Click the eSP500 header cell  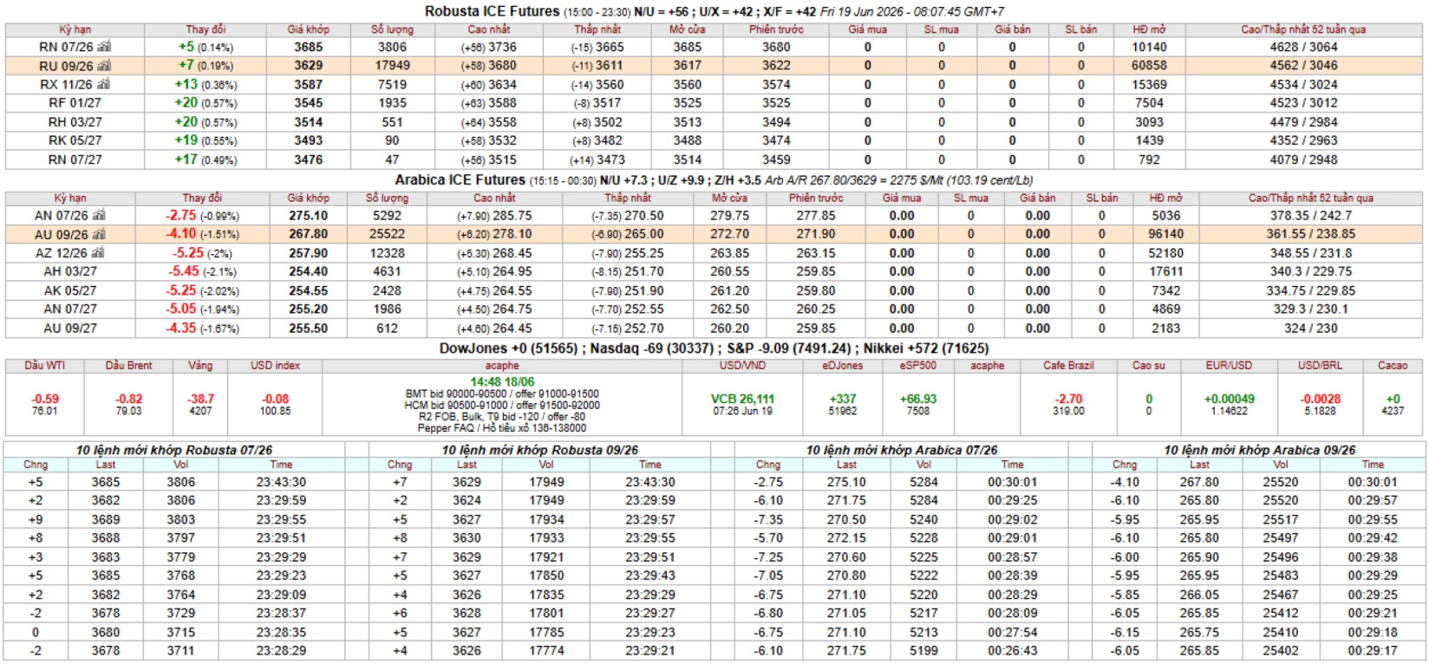point(918,366)
